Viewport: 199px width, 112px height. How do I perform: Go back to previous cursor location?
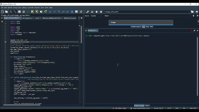click(97, 12)
